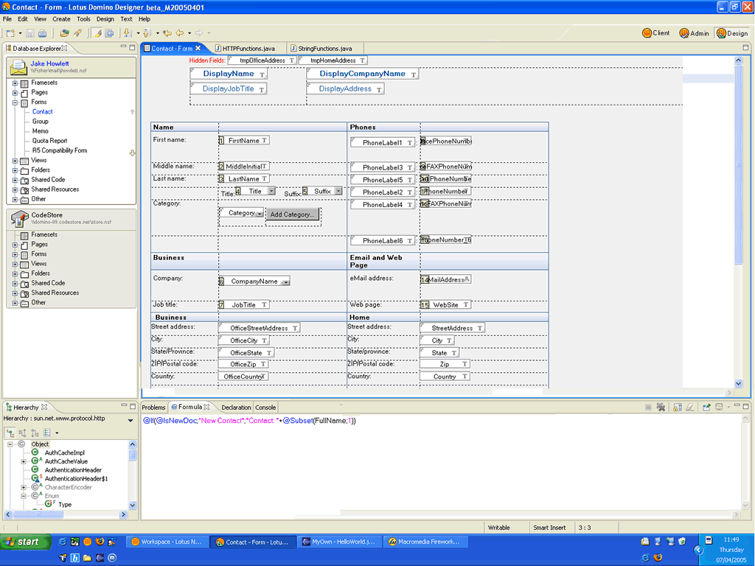The height and width of the screenshot is (566, 755).
Task: Expand Views under Jake Howlett database
Action: [15, 161]
